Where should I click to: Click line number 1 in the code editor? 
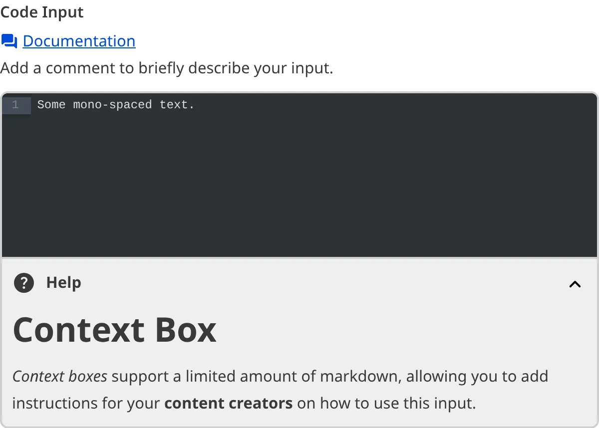pos(16,105)
